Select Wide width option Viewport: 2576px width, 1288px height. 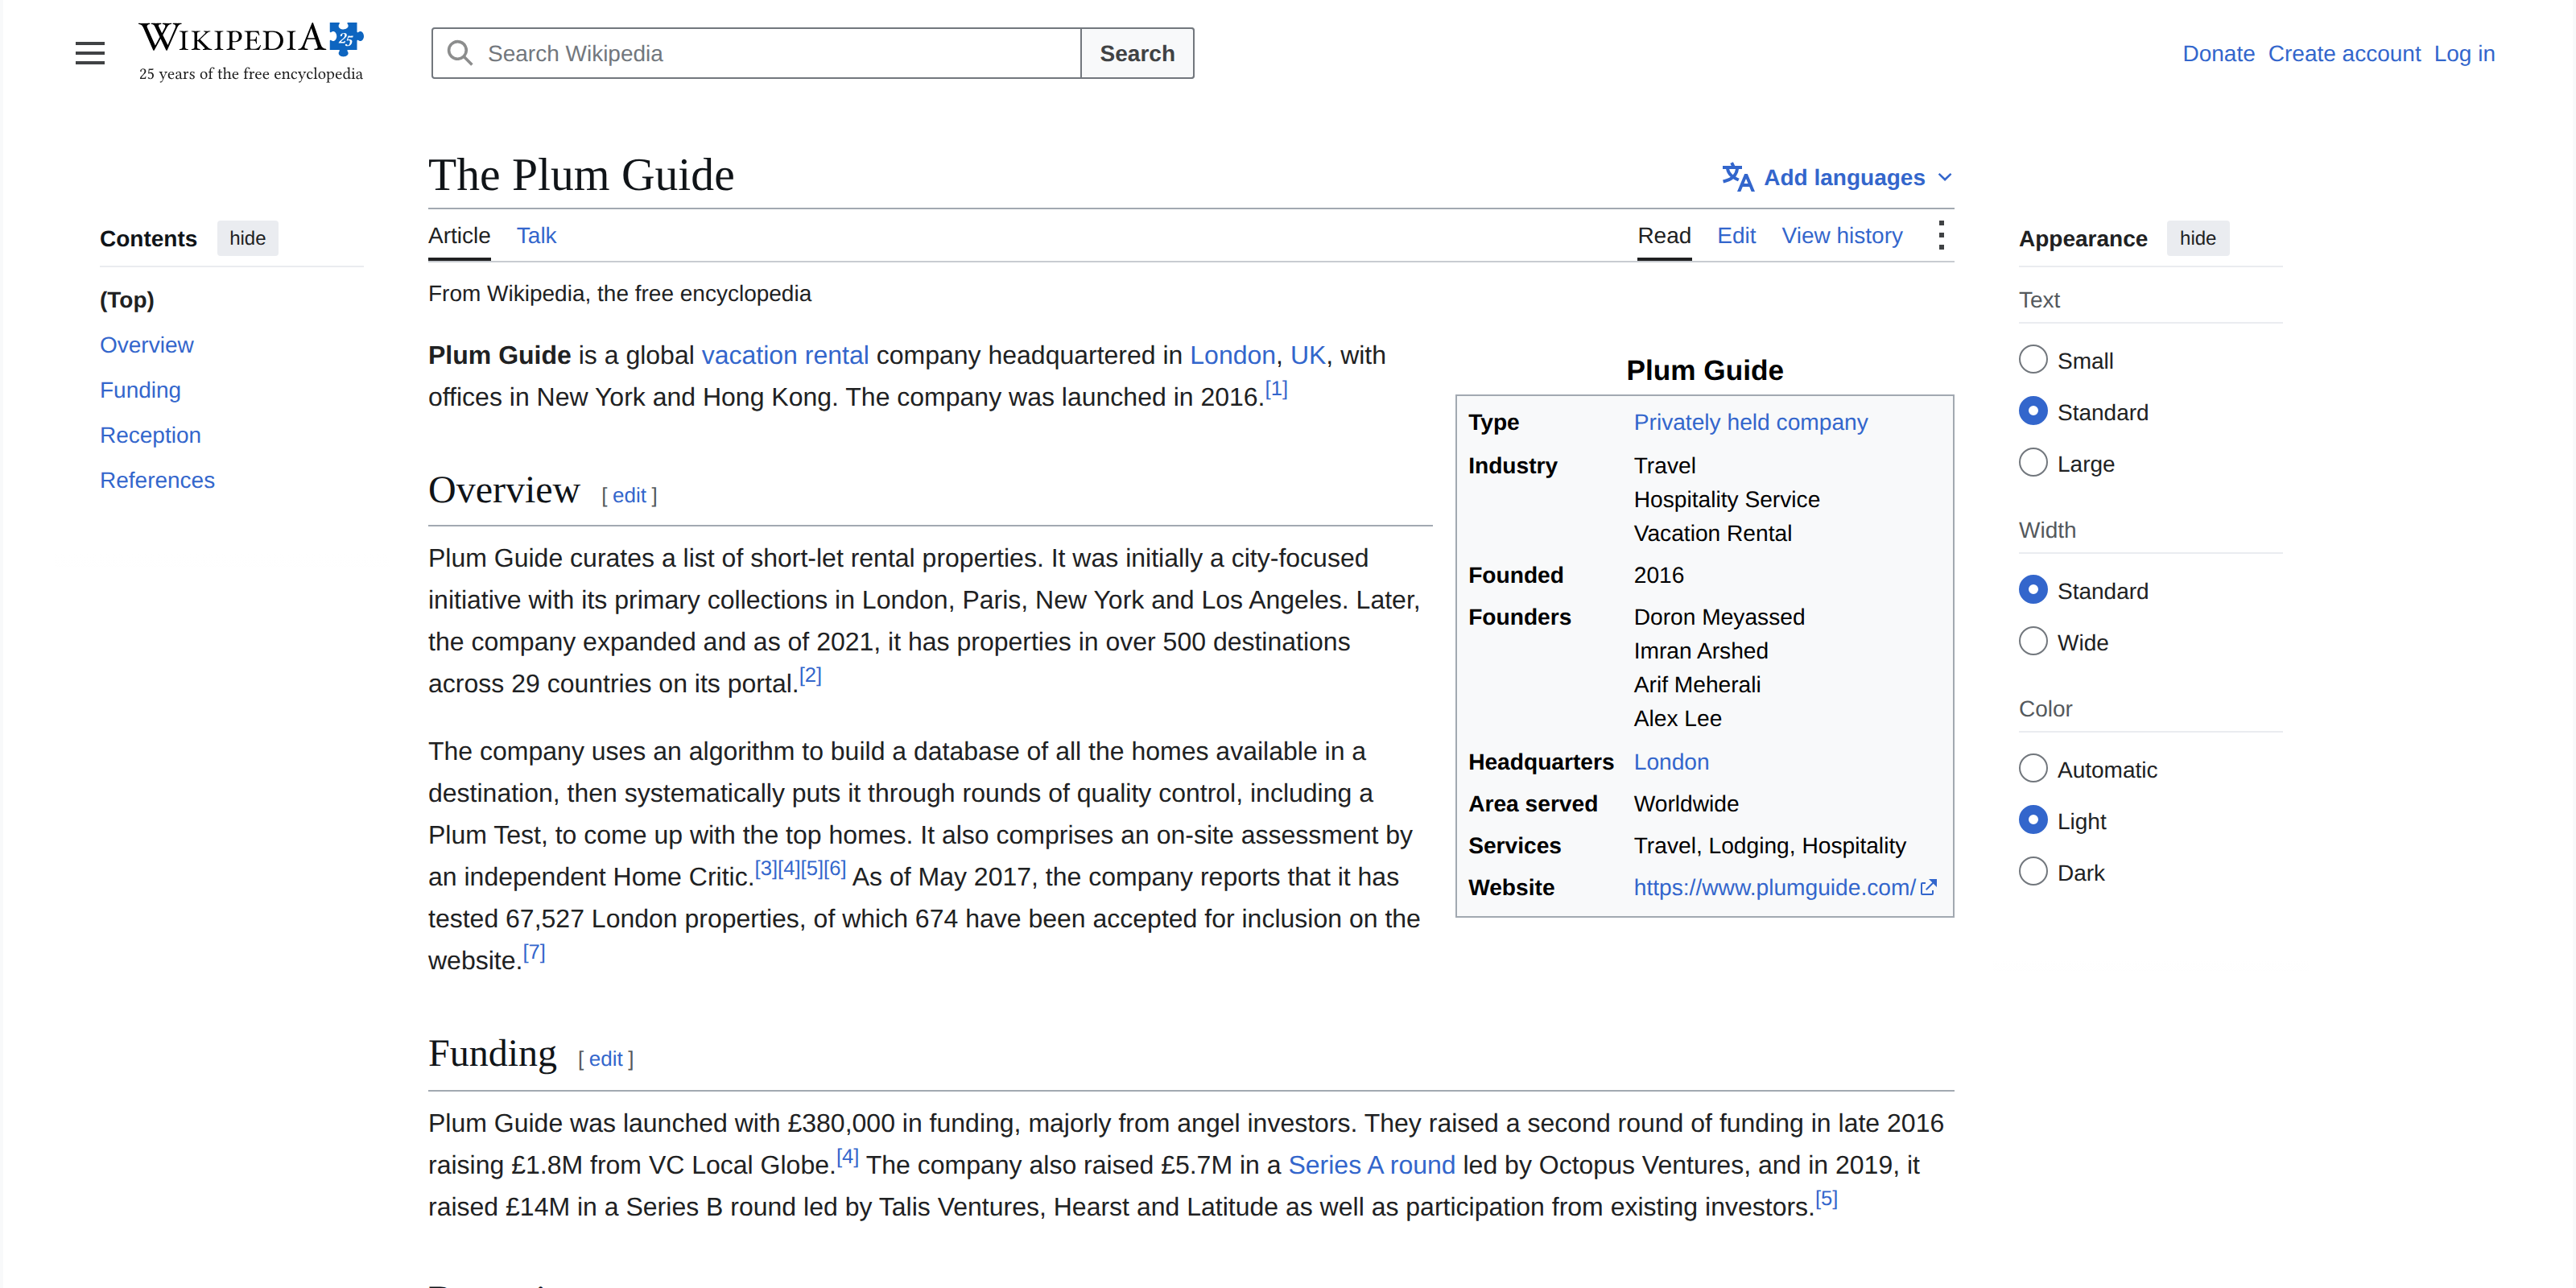(2033, 642)
